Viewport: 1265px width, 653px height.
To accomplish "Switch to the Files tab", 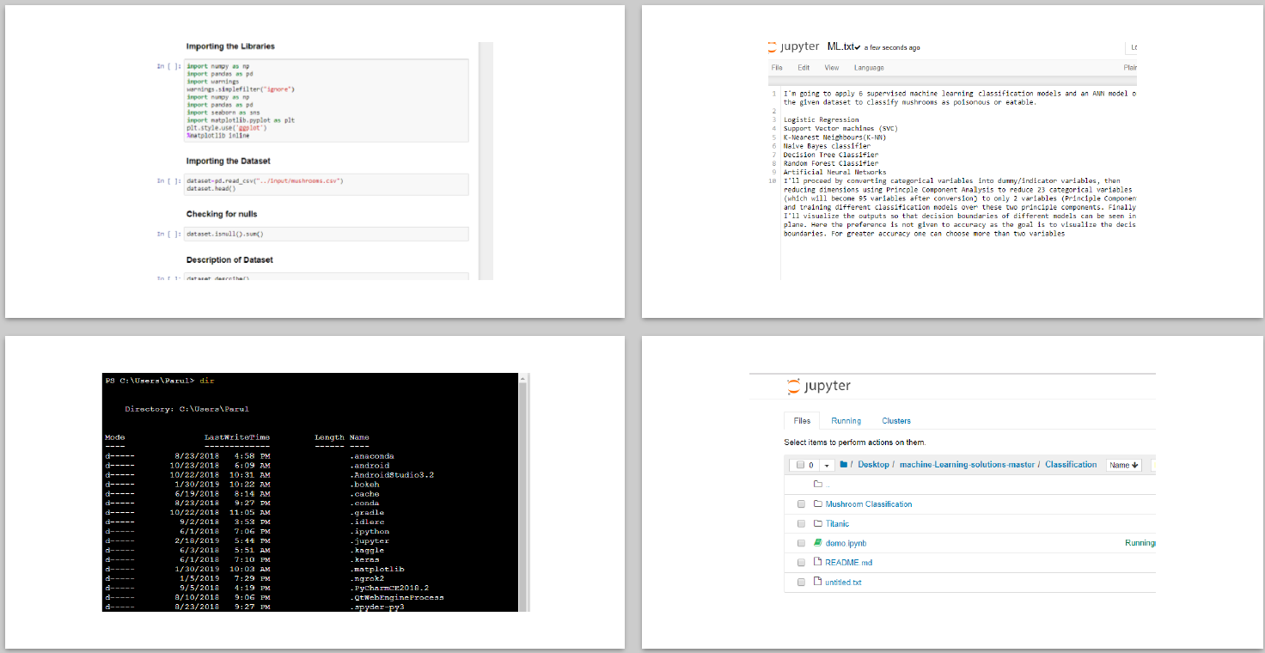I will coord(802,421).
